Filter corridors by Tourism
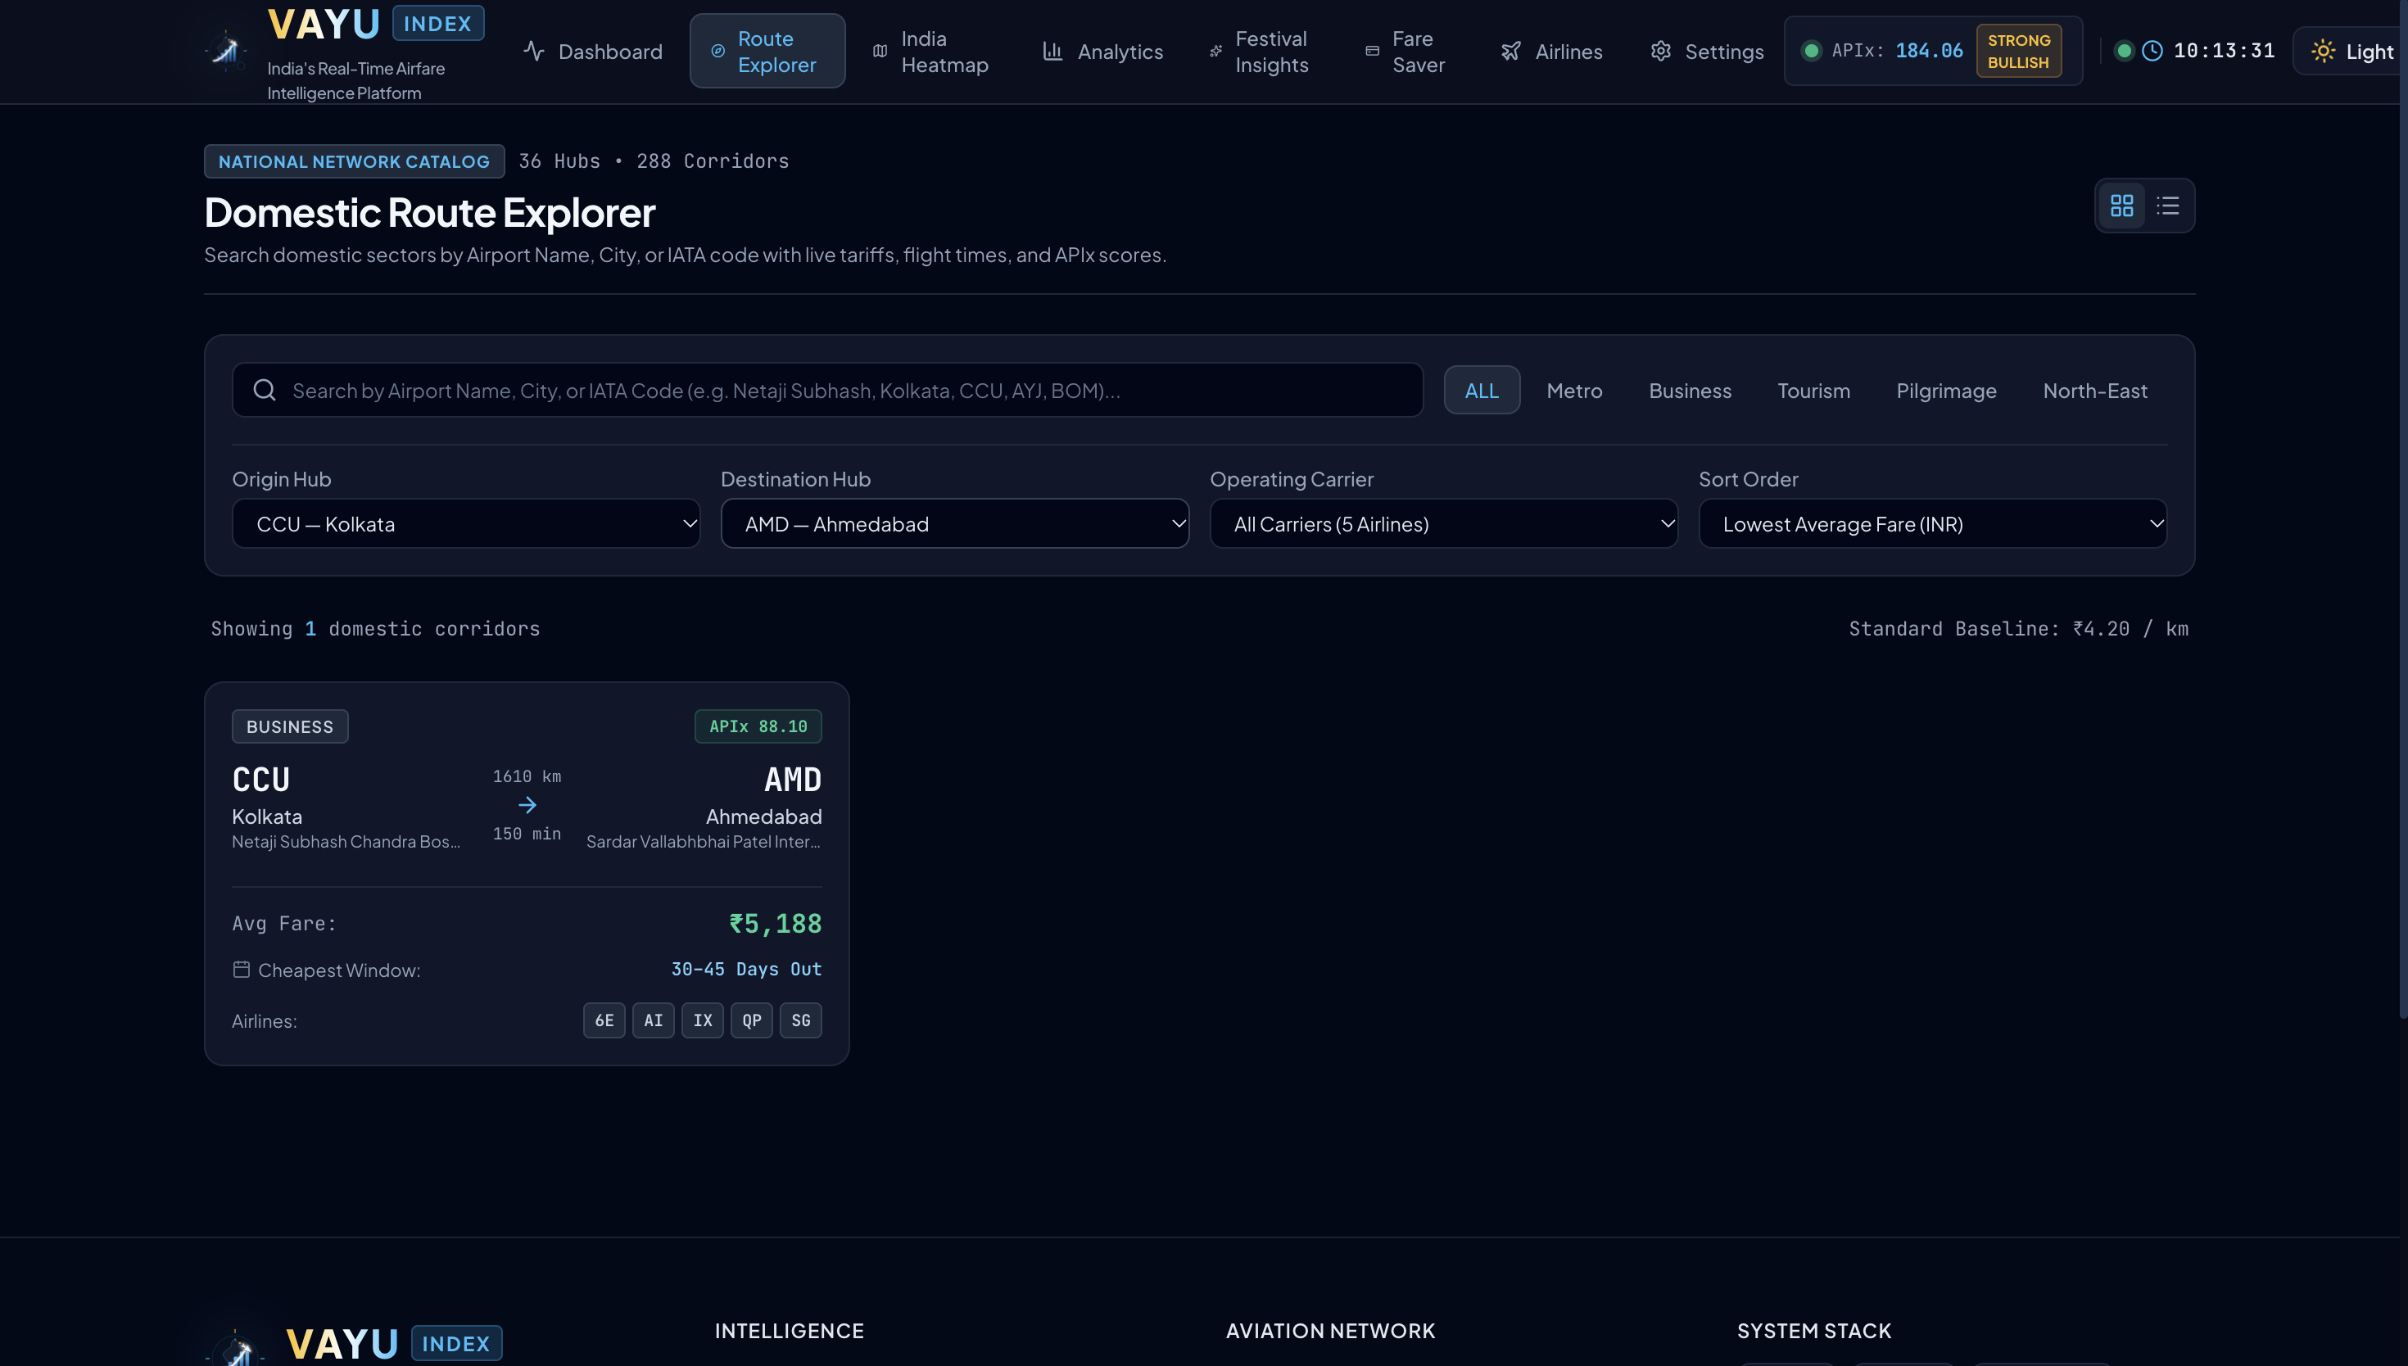The image size is (2408, 1366). tap(1813, 391)
